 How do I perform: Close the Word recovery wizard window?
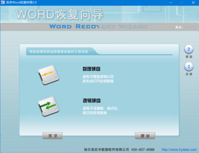tap(193, 3)
